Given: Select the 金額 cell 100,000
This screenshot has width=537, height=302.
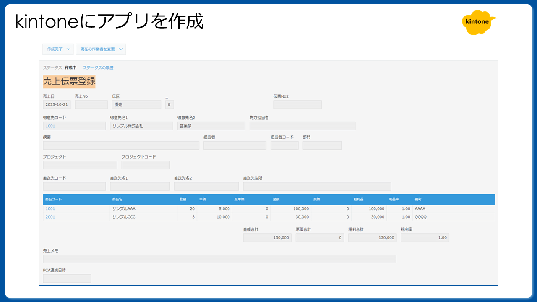Looking at the screenshot, I should [291, 208].
